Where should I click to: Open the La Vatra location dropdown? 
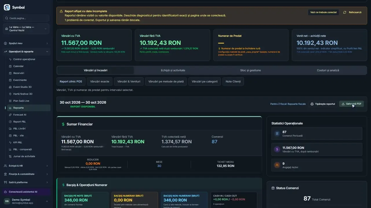pos(26,29)
